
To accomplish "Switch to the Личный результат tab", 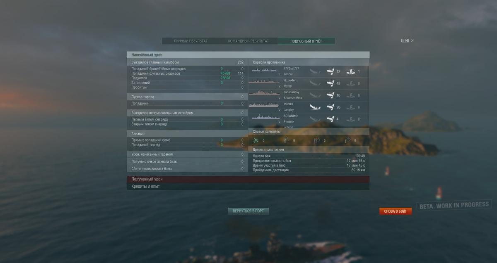I will (191, 41).
